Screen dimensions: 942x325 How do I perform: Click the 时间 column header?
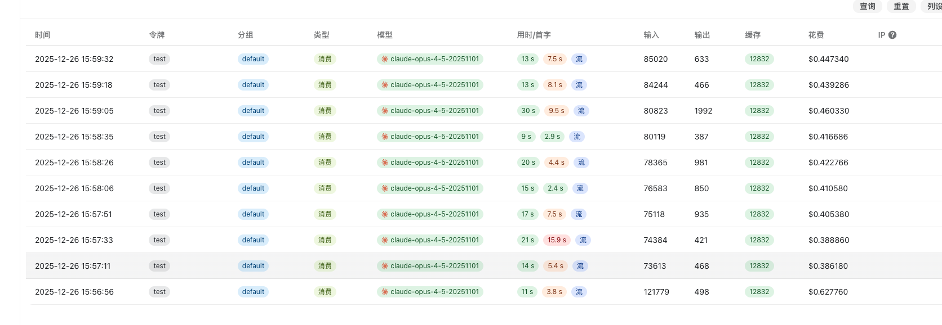pos(43,35)
